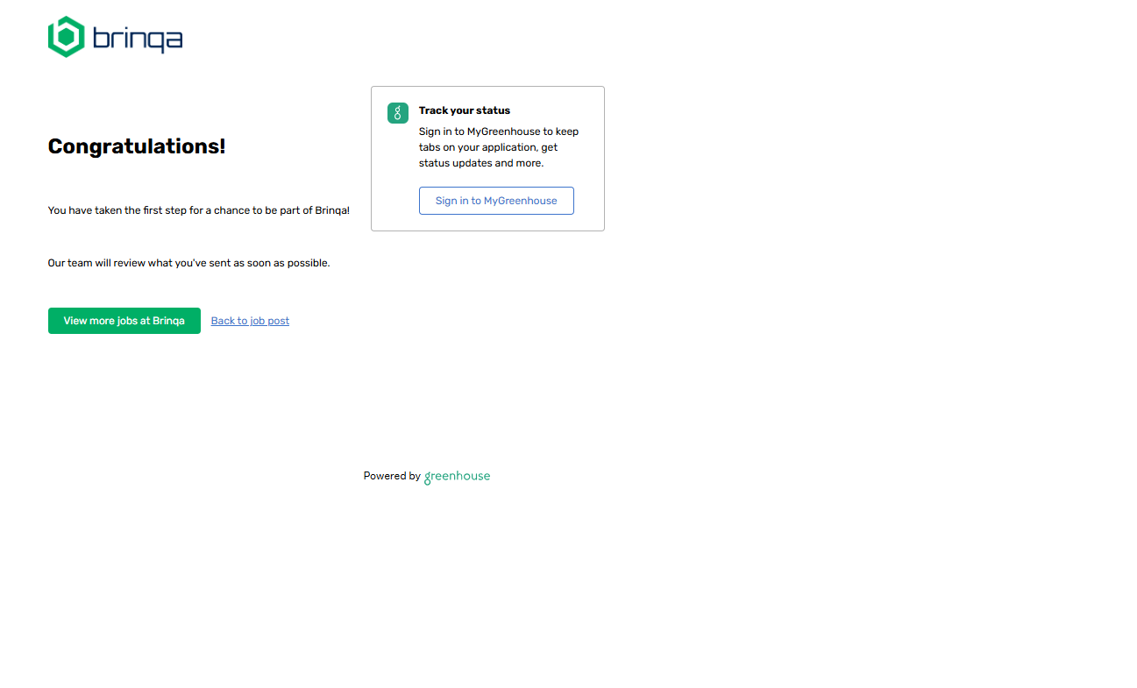Click the 'tabs on your application, get' line
1137x688 pixels.
coord(487,147)
